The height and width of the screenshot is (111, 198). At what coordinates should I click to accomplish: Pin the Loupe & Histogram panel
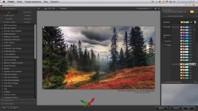(195, 82)
